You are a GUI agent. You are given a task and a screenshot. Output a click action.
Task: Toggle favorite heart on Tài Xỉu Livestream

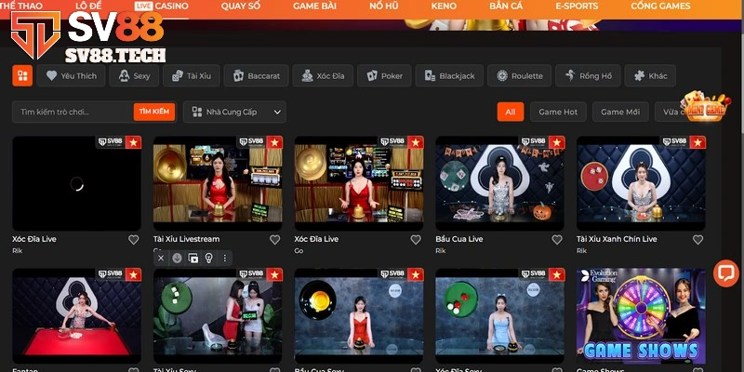274,239
